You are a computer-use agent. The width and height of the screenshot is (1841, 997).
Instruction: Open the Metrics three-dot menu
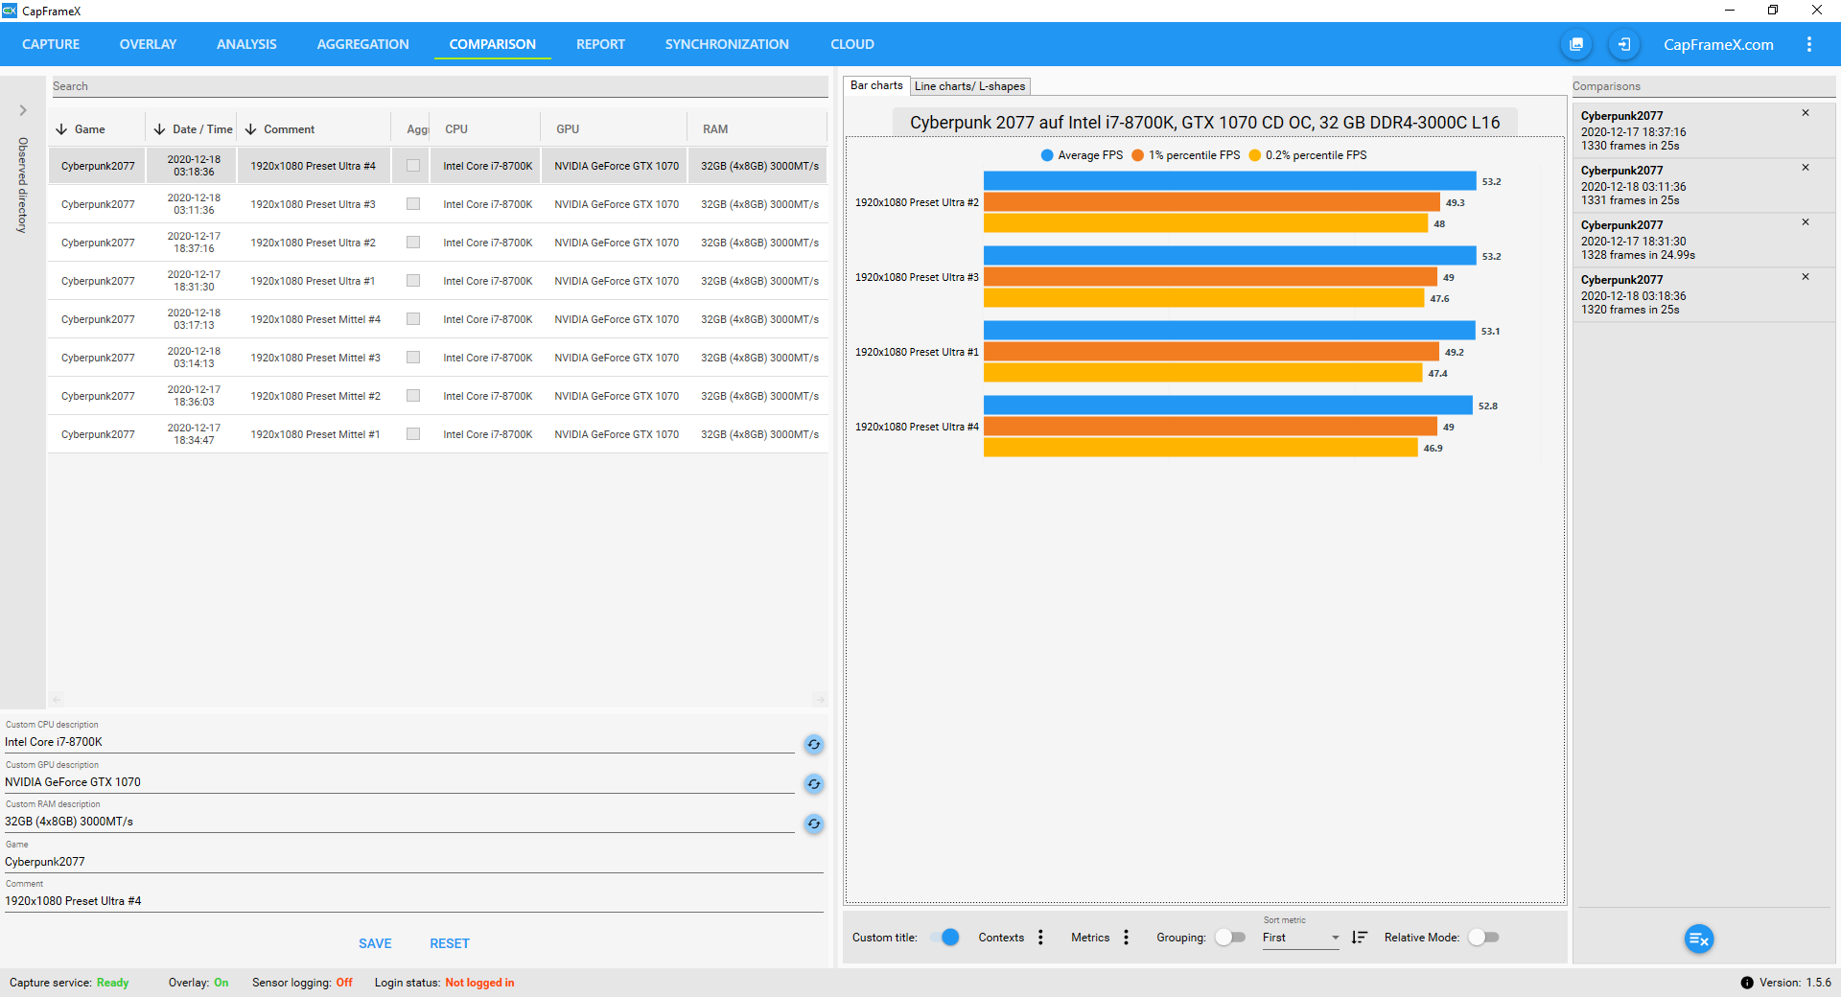(x=1126, y=938)
